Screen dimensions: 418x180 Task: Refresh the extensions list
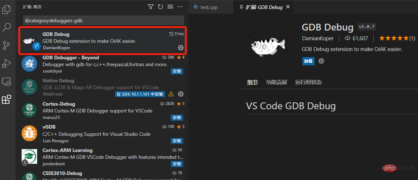tap(160, 7)
